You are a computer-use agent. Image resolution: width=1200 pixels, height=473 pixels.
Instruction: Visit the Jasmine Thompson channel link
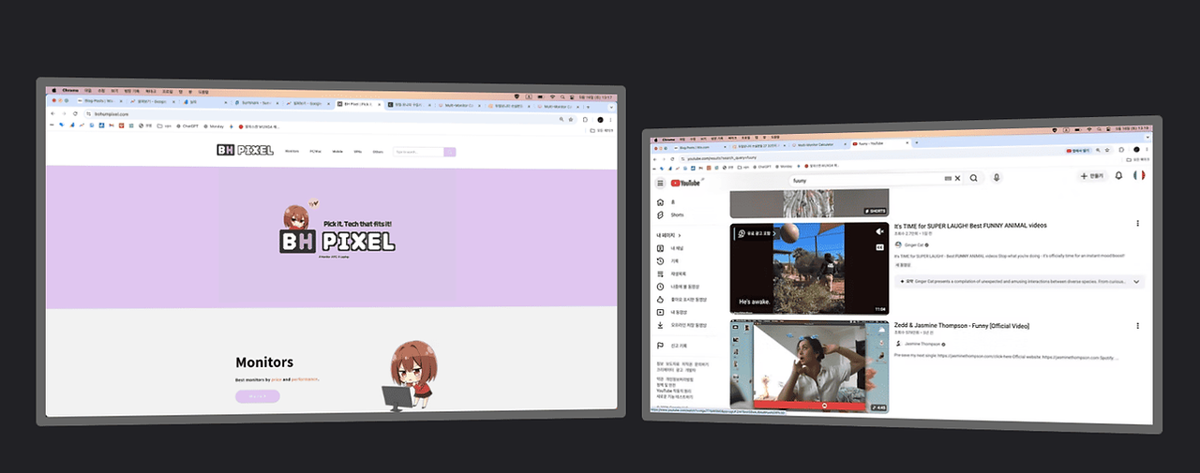coord(920,344)
